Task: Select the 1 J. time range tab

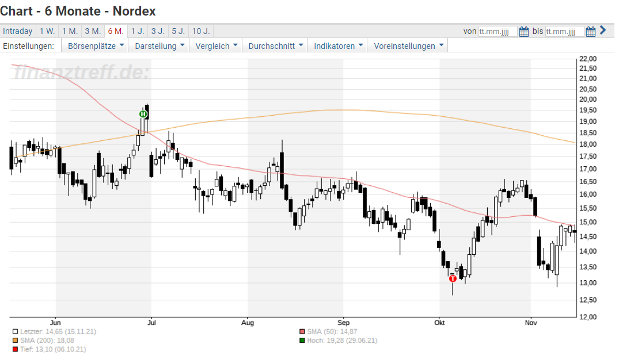Action: (x=138, y=31)
